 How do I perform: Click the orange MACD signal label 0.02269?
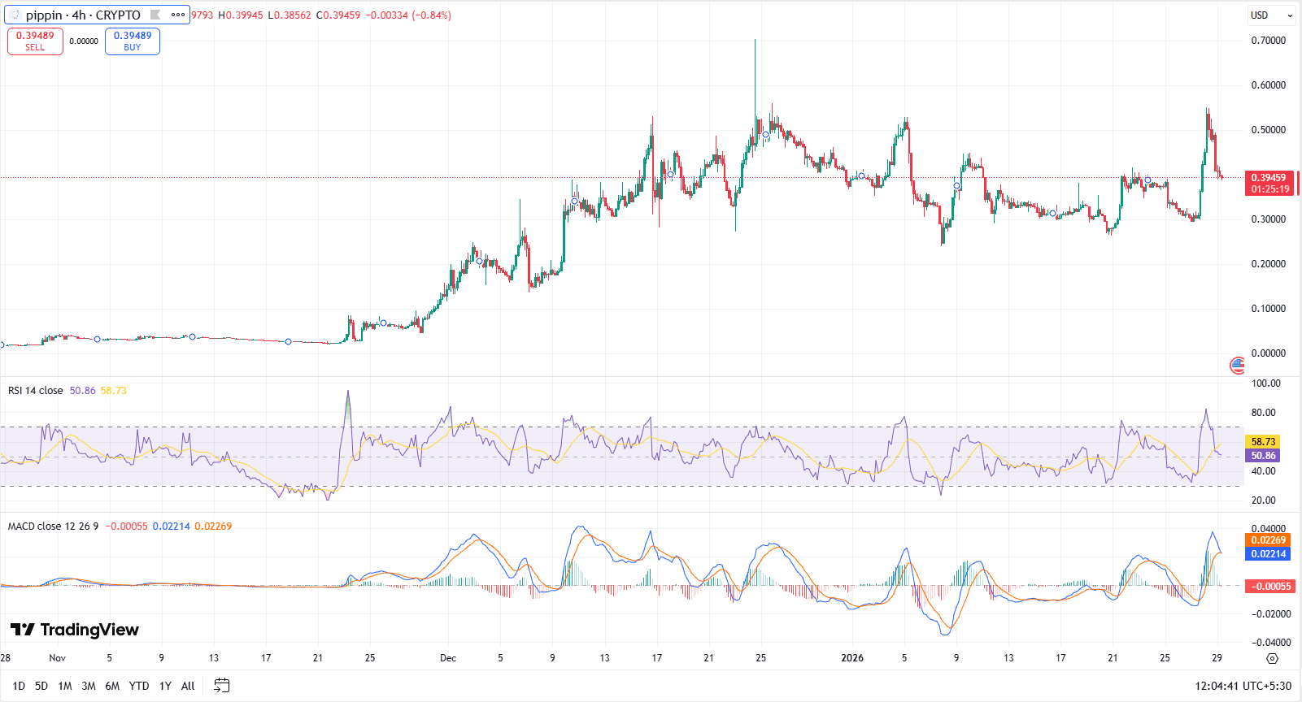coord(1268,540)
